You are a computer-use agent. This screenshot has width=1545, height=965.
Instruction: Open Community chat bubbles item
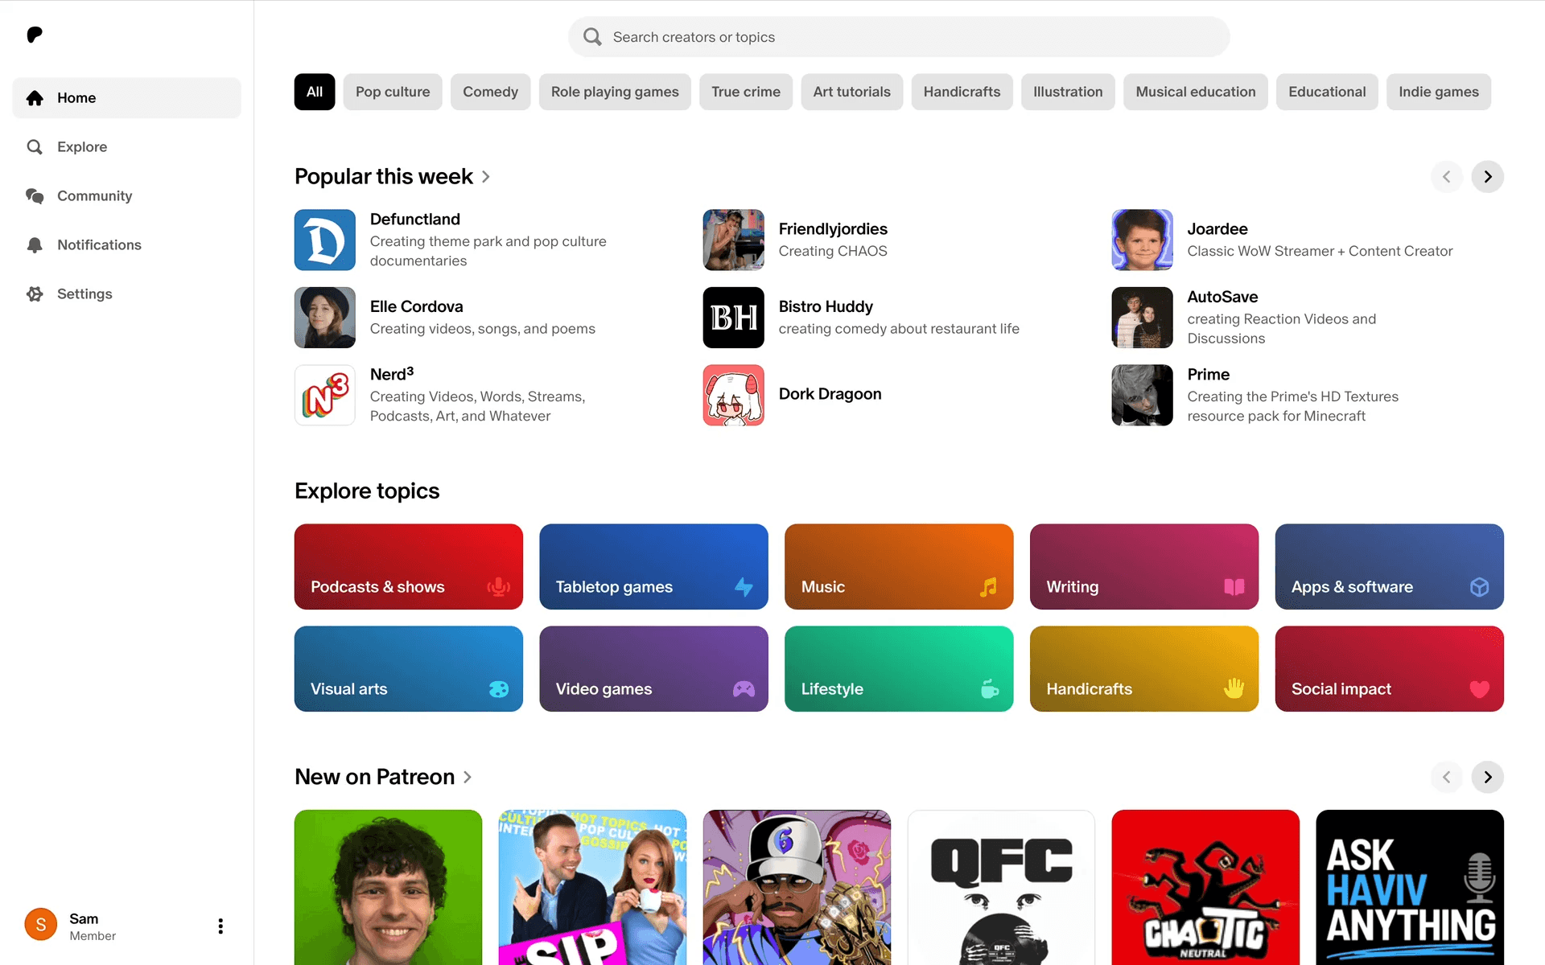[35, 196]
